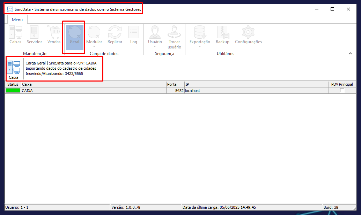Expand the Usuário dropdown arrow
Screen dimensions: 361x215
(x=155, y=46)
